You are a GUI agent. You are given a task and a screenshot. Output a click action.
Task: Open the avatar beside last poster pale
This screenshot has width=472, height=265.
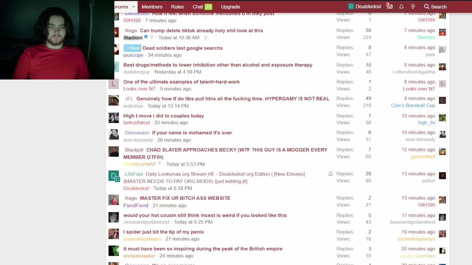click(x=442, y=49)
